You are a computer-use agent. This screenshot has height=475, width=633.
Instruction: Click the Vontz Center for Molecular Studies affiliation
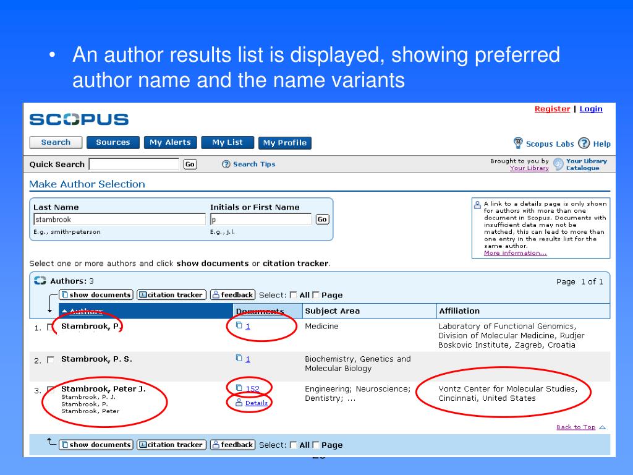pyautogui.click(x=508, y=393)
